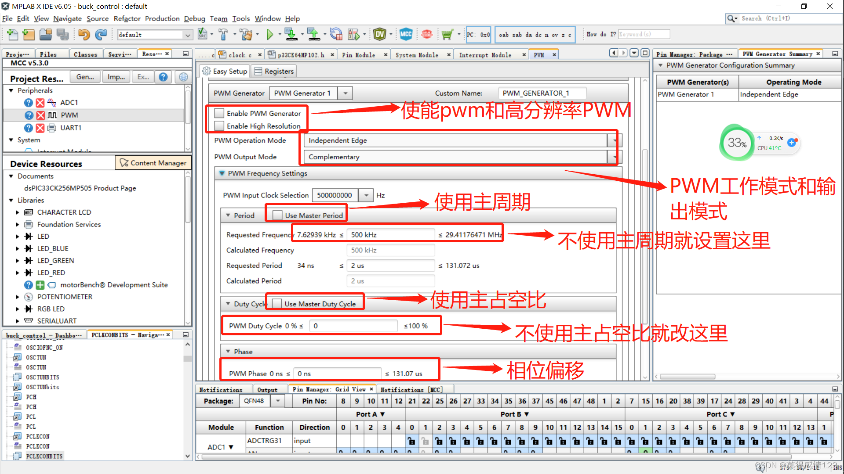This screenshot has width=844, height=474.
Task: Open the PWM Output Mode dropdown
Action: (x=614, y=157)
